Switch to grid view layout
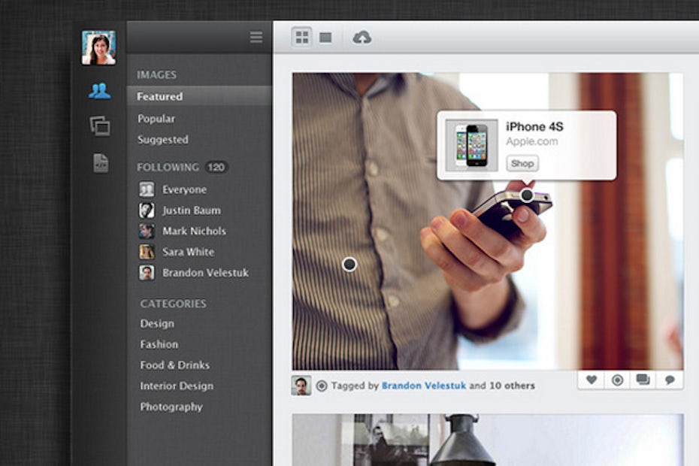The width and height of the screenshot is (699, 466). (302, 38)
